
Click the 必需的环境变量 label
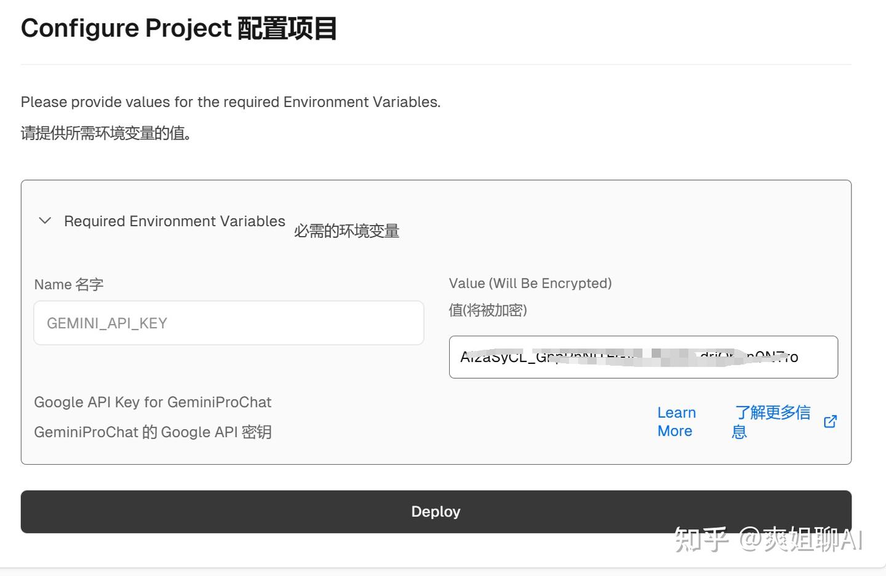tap(346, 231)
